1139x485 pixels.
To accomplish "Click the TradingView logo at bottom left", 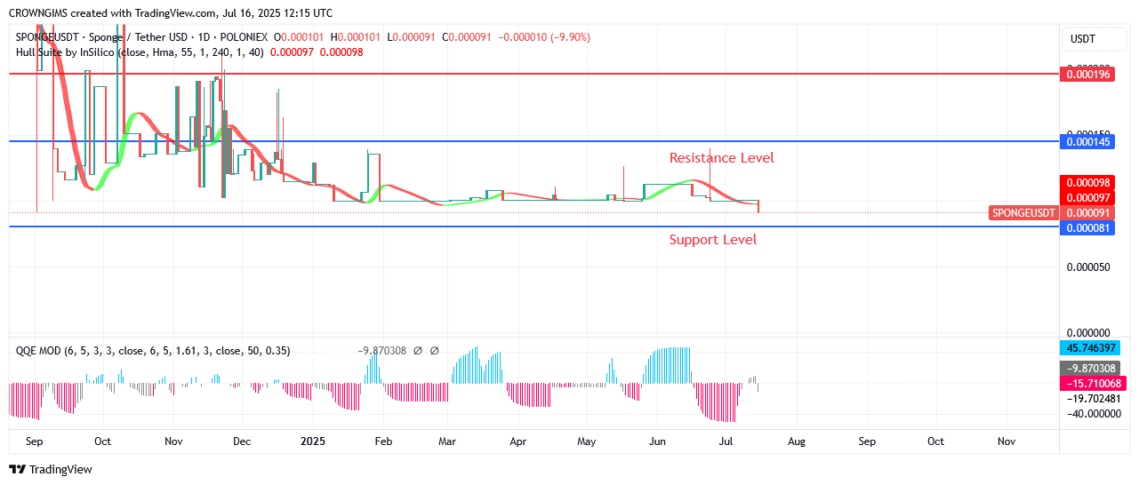I will pos(51,469).
